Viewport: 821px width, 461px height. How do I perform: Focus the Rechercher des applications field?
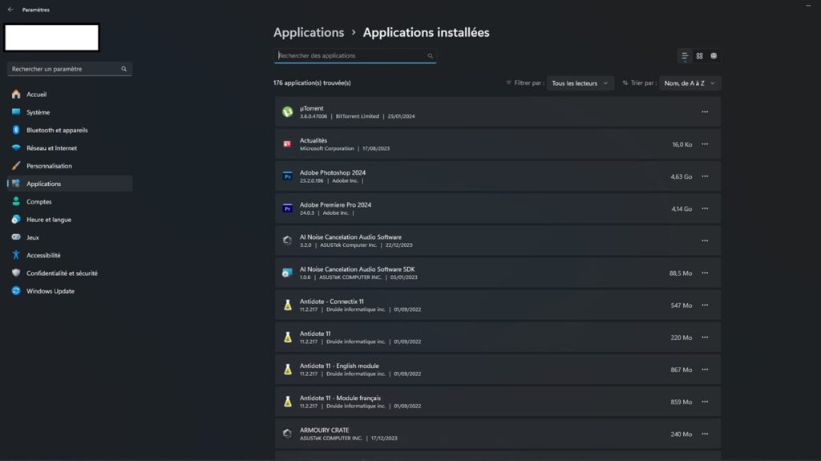(x=354, y=55)
